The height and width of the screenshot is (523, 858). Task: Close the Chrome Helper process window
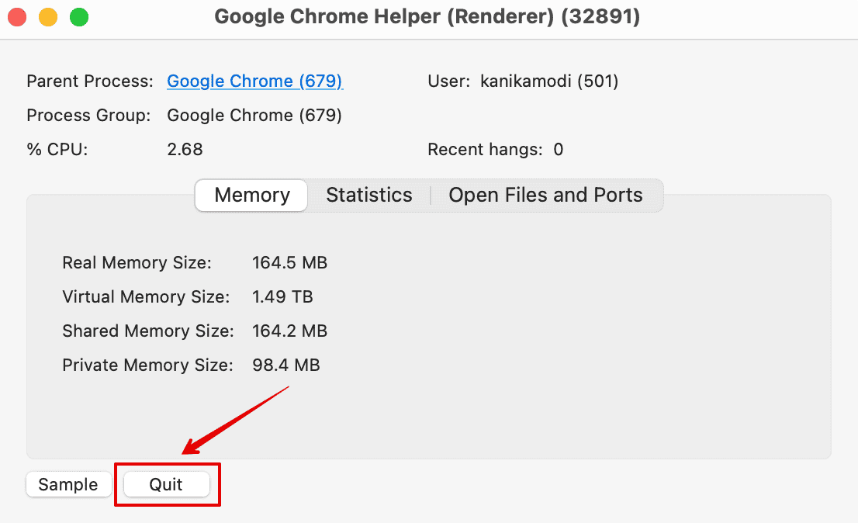point(17,17)
